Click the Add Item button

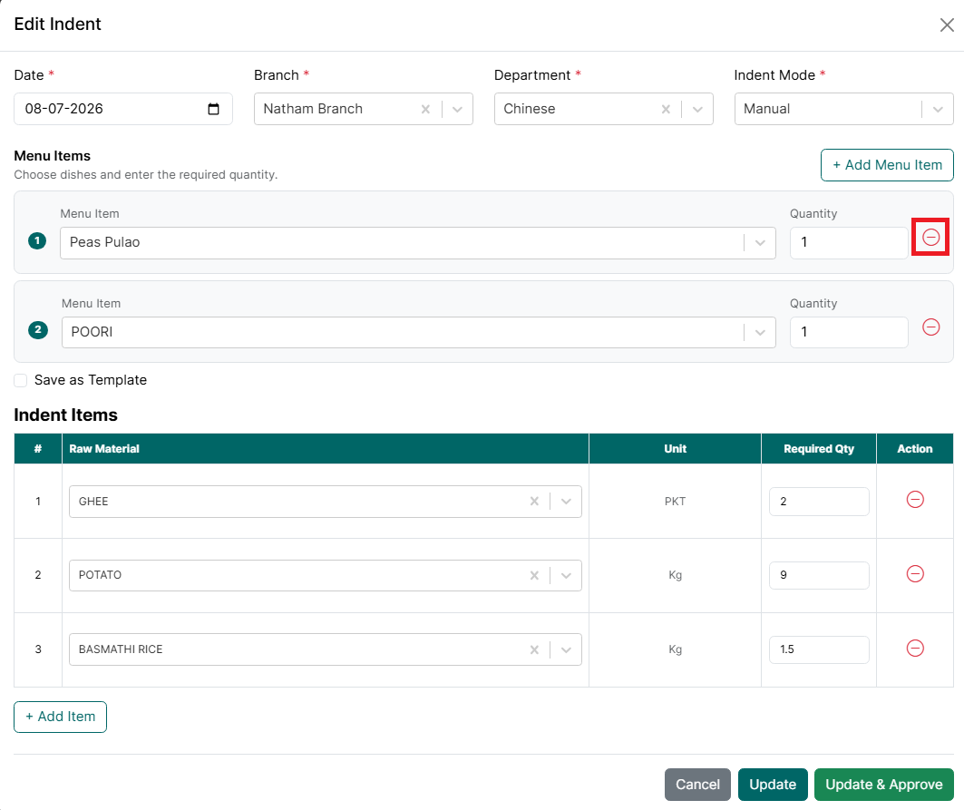(x=60, y=717)
